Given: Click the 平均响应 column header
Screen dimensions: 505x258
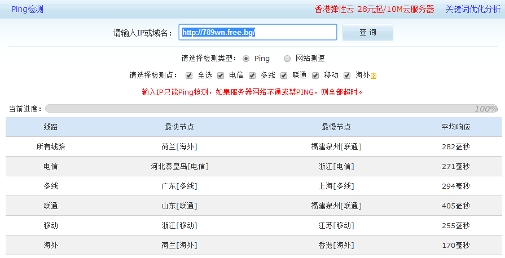Looking at the screenshot, I should [456, 127].
